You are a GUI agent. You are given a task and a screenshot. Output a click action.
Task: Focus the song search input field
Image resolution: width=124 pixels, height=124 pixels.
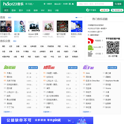95,4
